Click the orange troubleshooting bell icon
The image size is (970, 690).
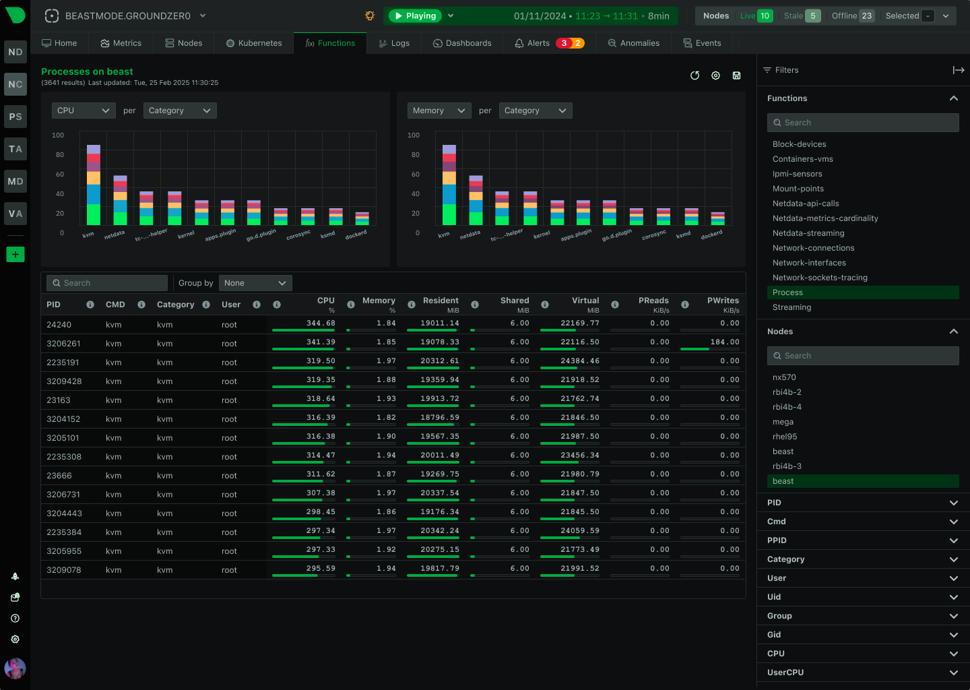[369, 15]
